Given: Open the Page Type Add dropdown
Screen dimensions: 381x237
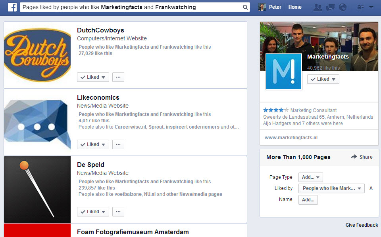Looking at the screenshot, I should coord(310,177).
